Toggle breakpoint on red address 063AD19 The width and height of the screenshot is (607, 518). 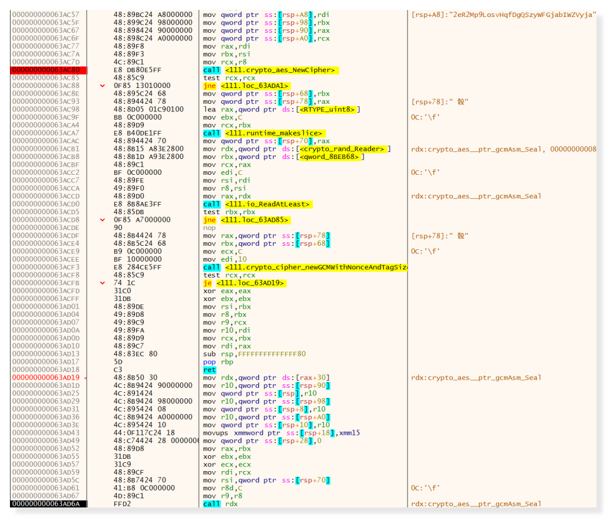(49, 377)
